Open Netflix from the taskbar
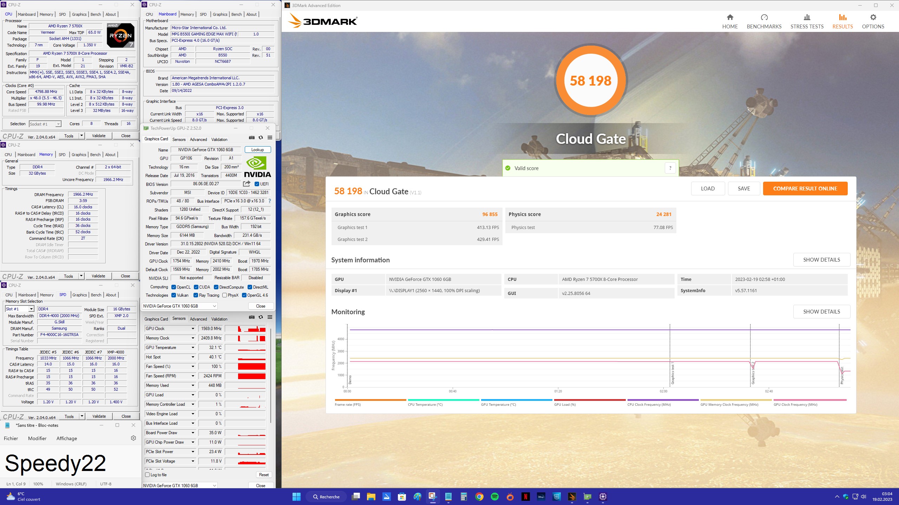This screenshot has height=505, width=899. pos(525,497)
